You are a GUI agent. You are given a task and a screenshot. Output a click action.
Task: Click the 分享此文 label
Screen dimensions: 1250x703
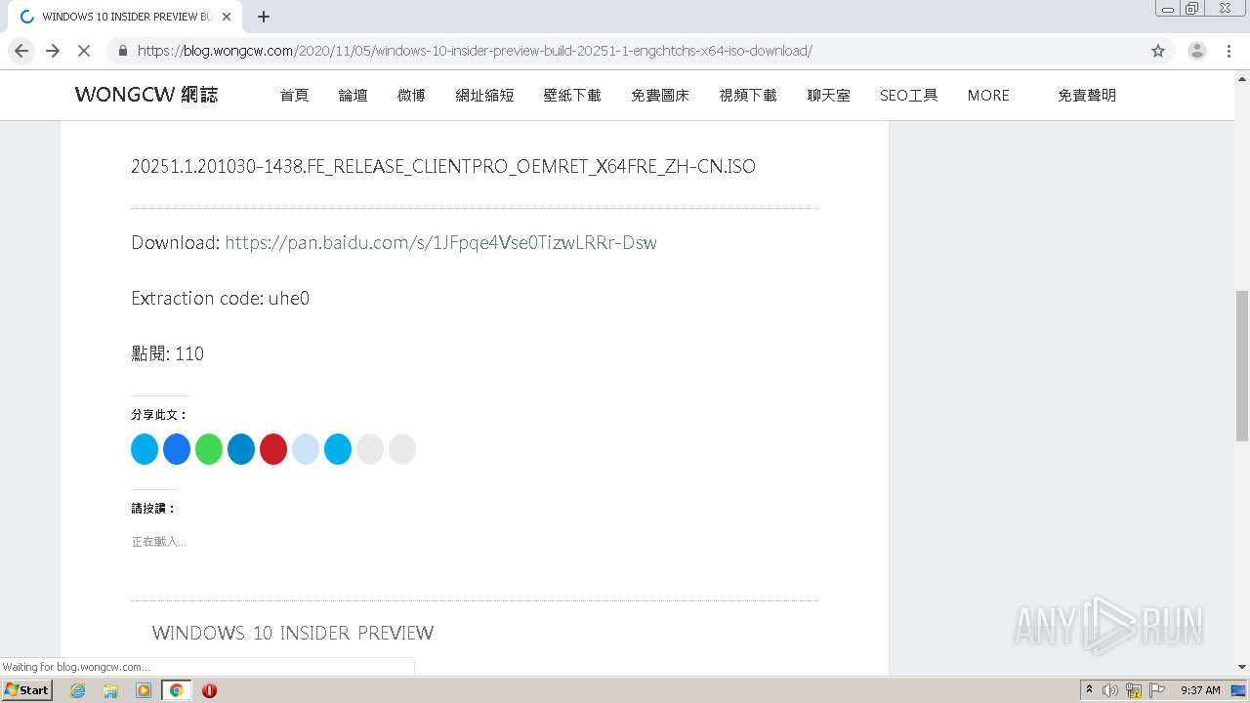click(x=159, y=414)
